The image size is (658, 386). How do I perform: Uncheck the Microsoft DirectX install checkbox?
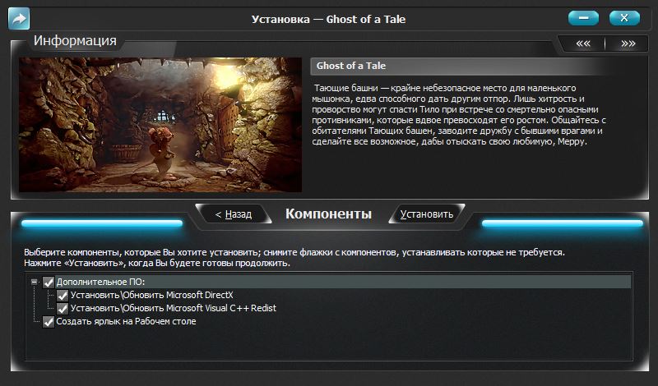coord(63,296)
